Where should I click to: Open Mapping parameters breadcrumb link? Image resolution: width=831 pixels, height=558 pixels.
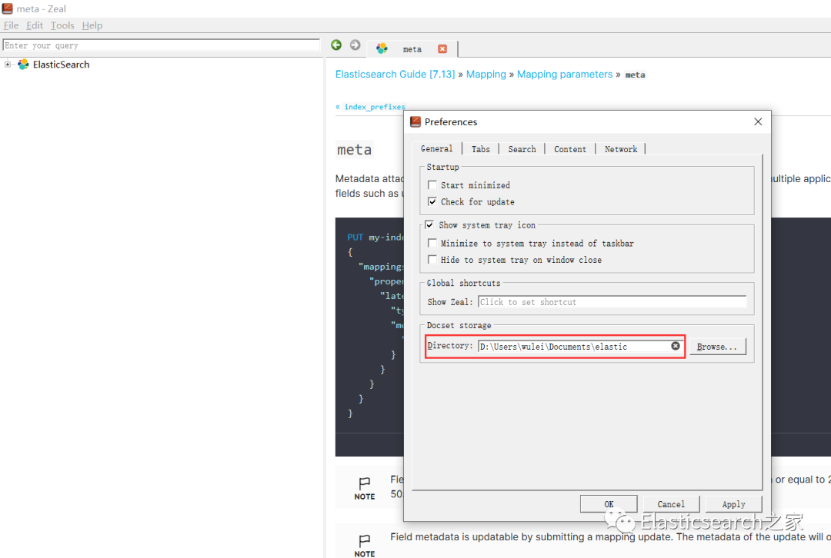click(565, 74)
